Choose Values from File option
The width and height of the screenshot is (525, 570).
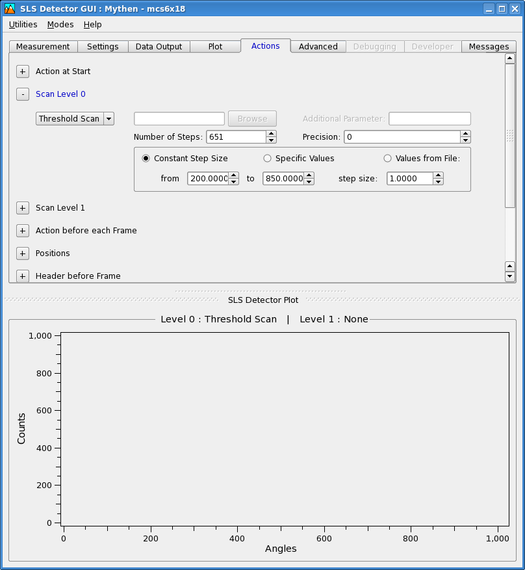point(388,159)
